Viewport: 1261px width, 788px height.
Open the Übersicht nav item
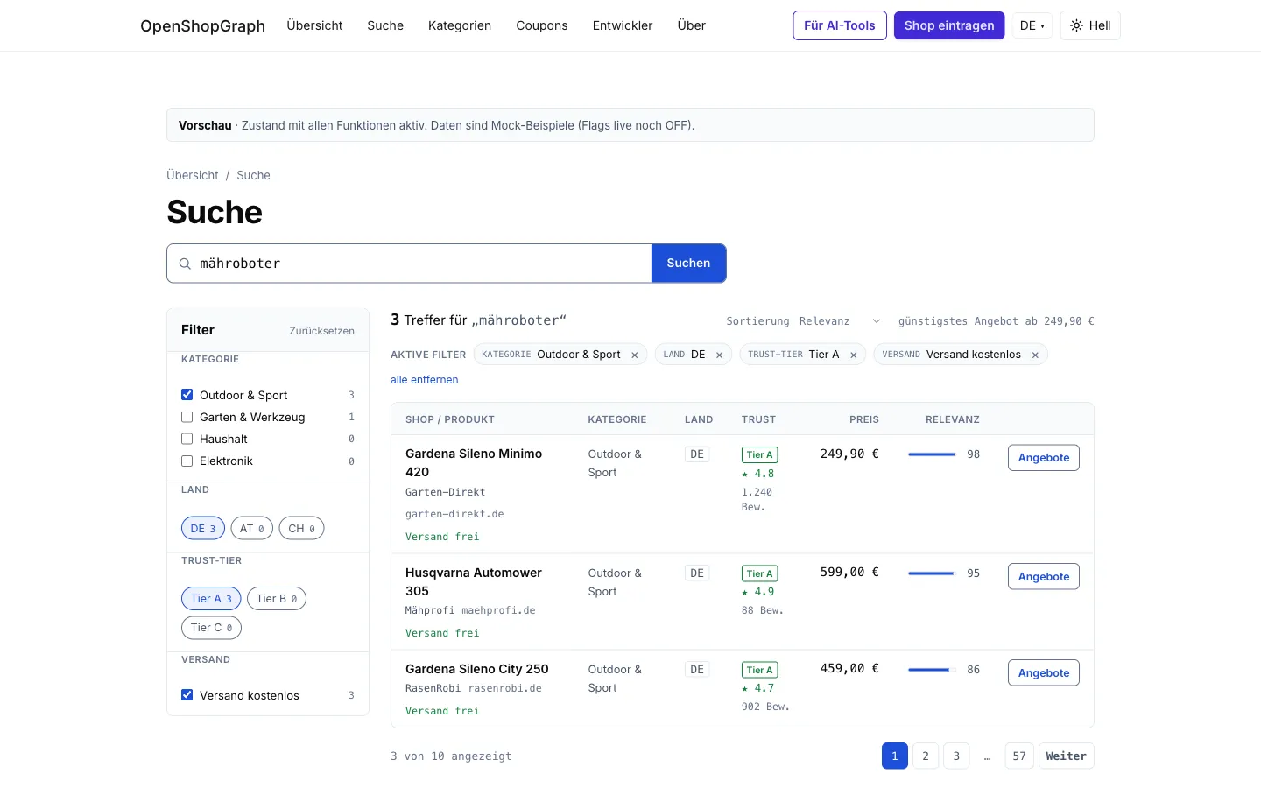[314, 25]
